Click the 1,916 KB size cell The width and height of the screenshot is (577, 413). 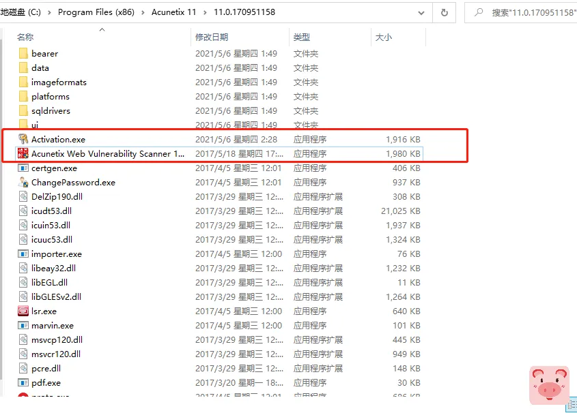[403, 140]
